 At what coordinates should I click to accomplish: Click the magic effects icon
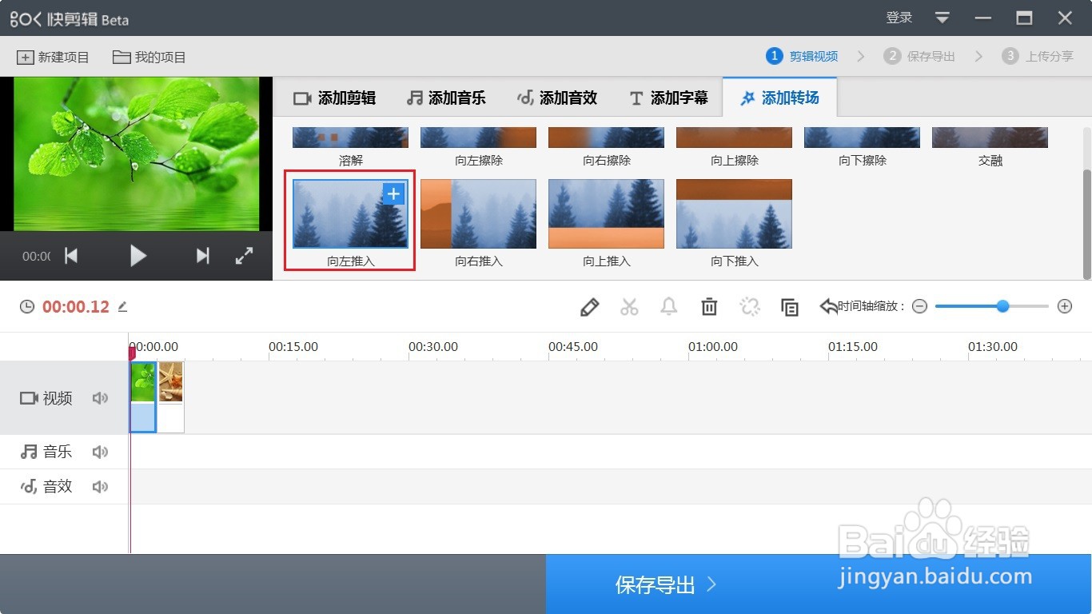(749, 306)
